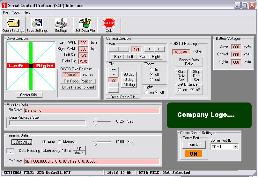Viewport: 258px width, 177px height.
Task: Click the Company Logo banner
Action: (x=209, y=115)
